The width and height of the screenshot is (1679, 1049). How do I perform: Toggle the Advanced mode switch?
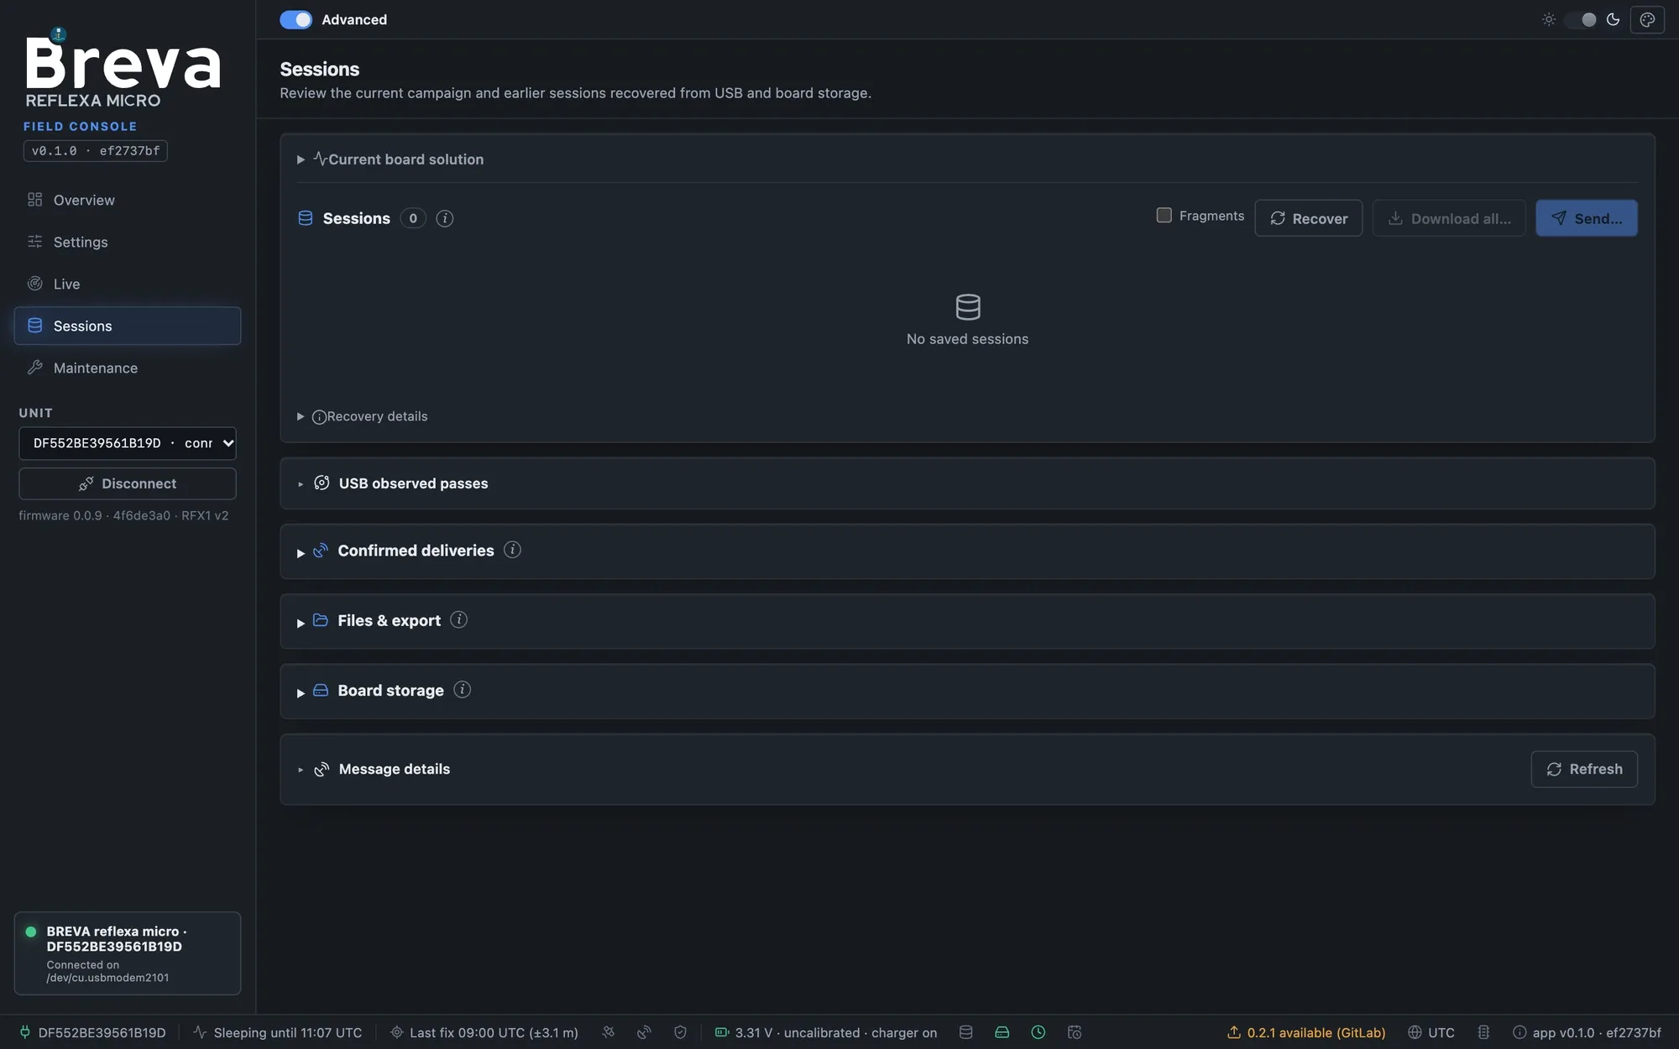(296, 19)
